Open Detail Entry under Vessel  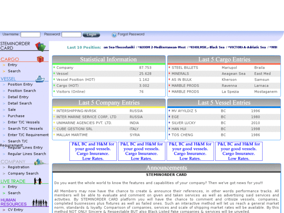pos(18,97)
